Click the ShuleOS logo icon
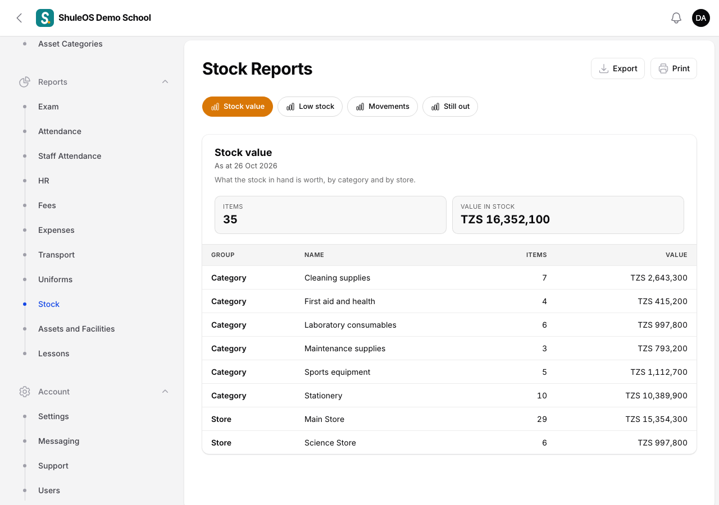Screen dimensions: 719x505 point(45,18)
